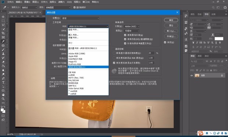
Task: Hide the Background layer eye icon
Action: tap(192, 75)
